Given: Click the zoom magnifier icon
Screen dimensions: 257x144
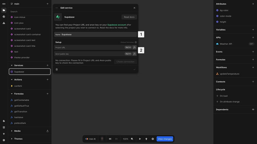Looking at the screenshot, I should click(132, 139).
